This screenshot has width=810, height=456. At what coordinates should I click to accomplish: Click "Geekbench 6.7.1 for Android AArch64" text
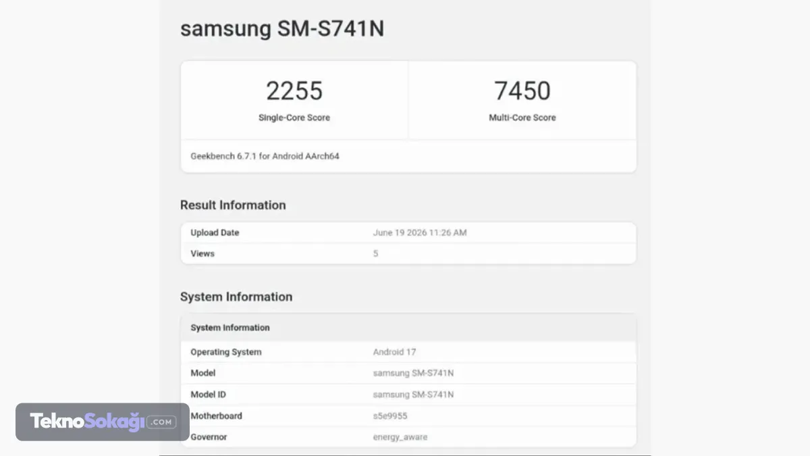click(265, 156)
